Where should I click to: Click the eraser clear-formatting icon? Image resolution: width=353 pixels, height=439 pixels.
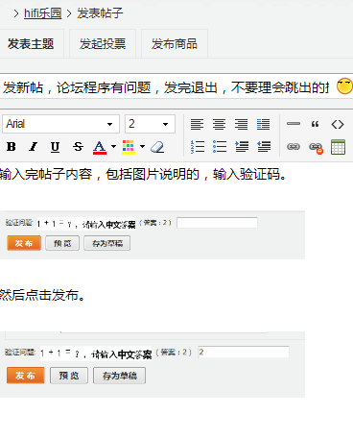pyautogui.click(x=157, y=147)
